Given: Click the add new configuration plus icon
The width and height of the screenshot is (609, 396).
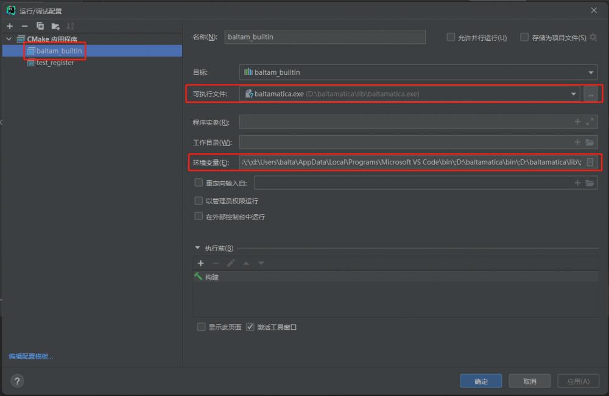Looking at the screenshot, I should 10,26.
